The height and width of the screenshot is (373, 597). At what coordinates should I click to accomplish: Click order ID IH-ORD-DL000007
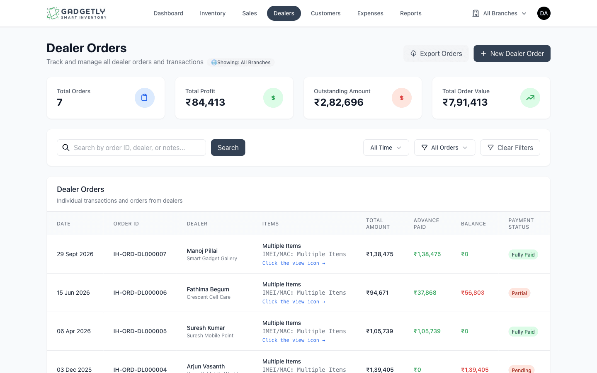pos(140,254)
